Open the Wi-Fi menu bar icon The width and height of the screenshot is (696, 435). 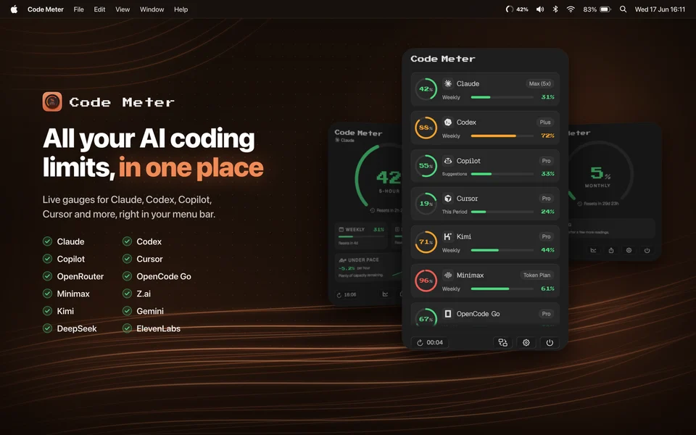(571, 9)
